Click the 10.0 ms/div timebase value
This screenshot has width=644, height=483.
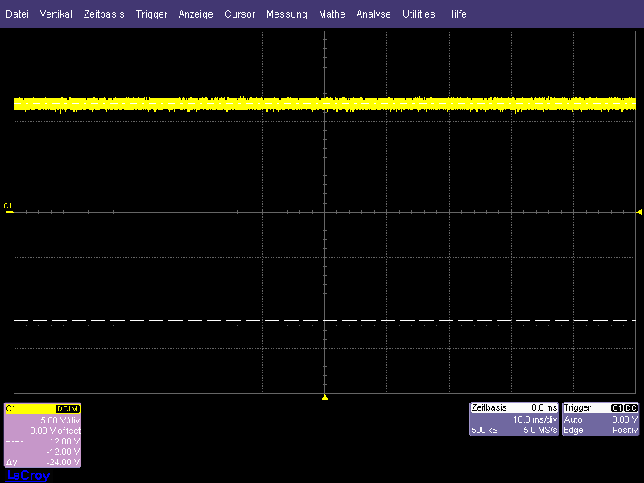click(535, 419)
